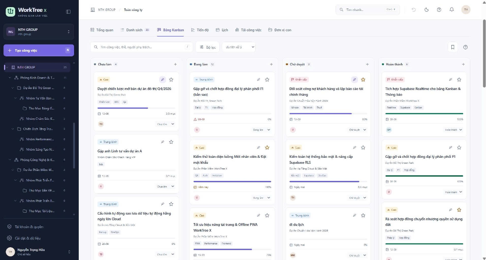Open the Bộ lọc filter button
Screen dimensions: 486x260
point(208,47)
